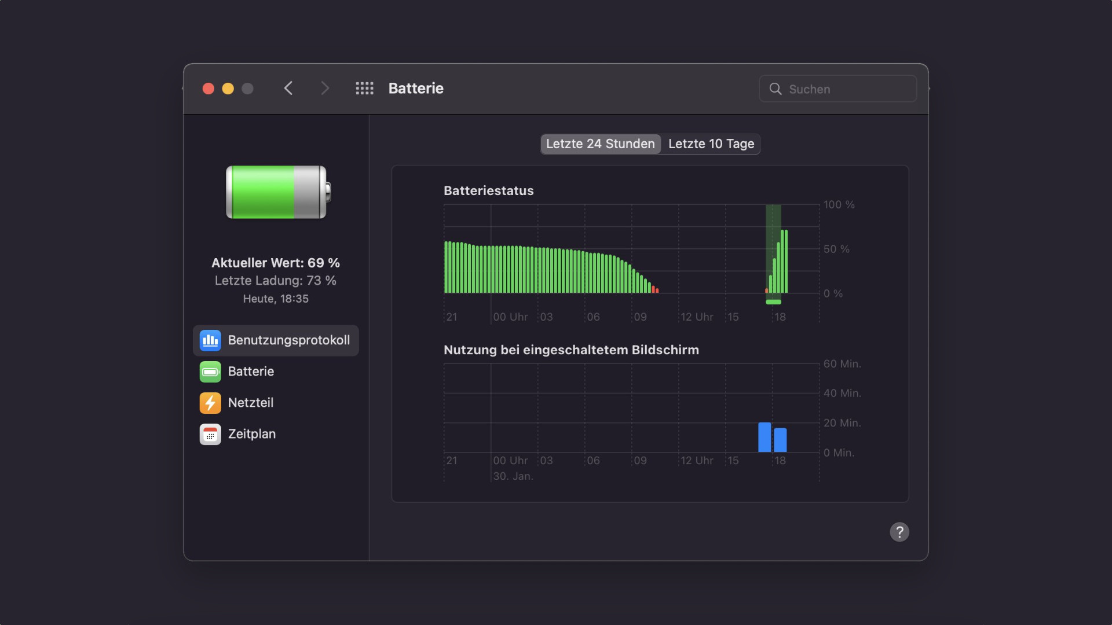Focus the Suchen search field
1112x625 pixels.
click(x=837, y=89)
